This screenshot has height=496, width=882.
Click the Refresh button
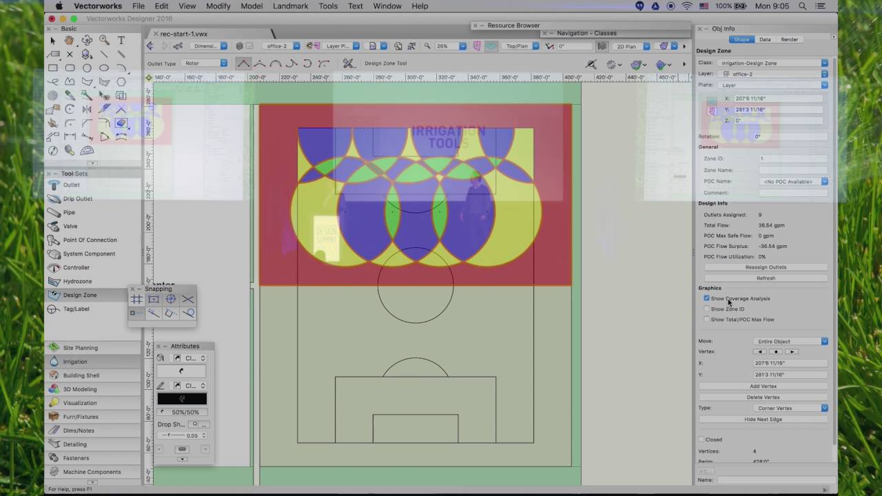pyautogui.click(x=766, y=278)
